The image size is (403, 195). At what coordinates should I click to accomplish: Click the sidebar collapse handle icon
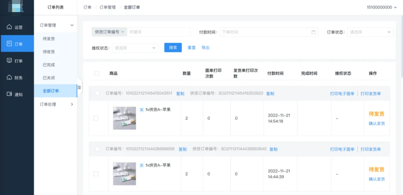[x=79, y=87]
